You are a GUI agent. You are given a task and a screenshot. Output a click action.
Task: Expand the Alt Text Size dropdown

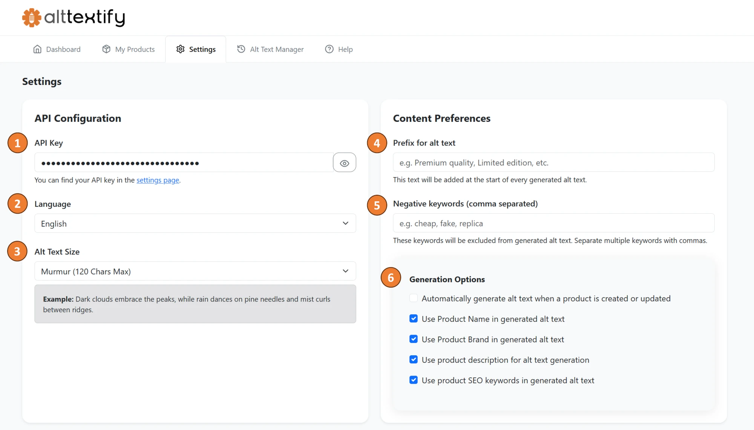point(195,271)
